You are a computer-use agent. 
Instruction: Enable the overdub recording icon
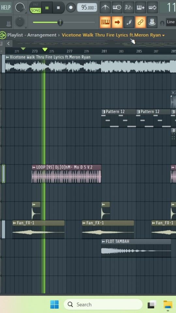[x=141, y=7]
